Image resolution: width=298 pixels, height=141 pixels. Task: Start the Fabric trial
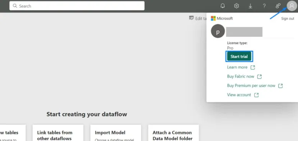click(x=239, y=56)
